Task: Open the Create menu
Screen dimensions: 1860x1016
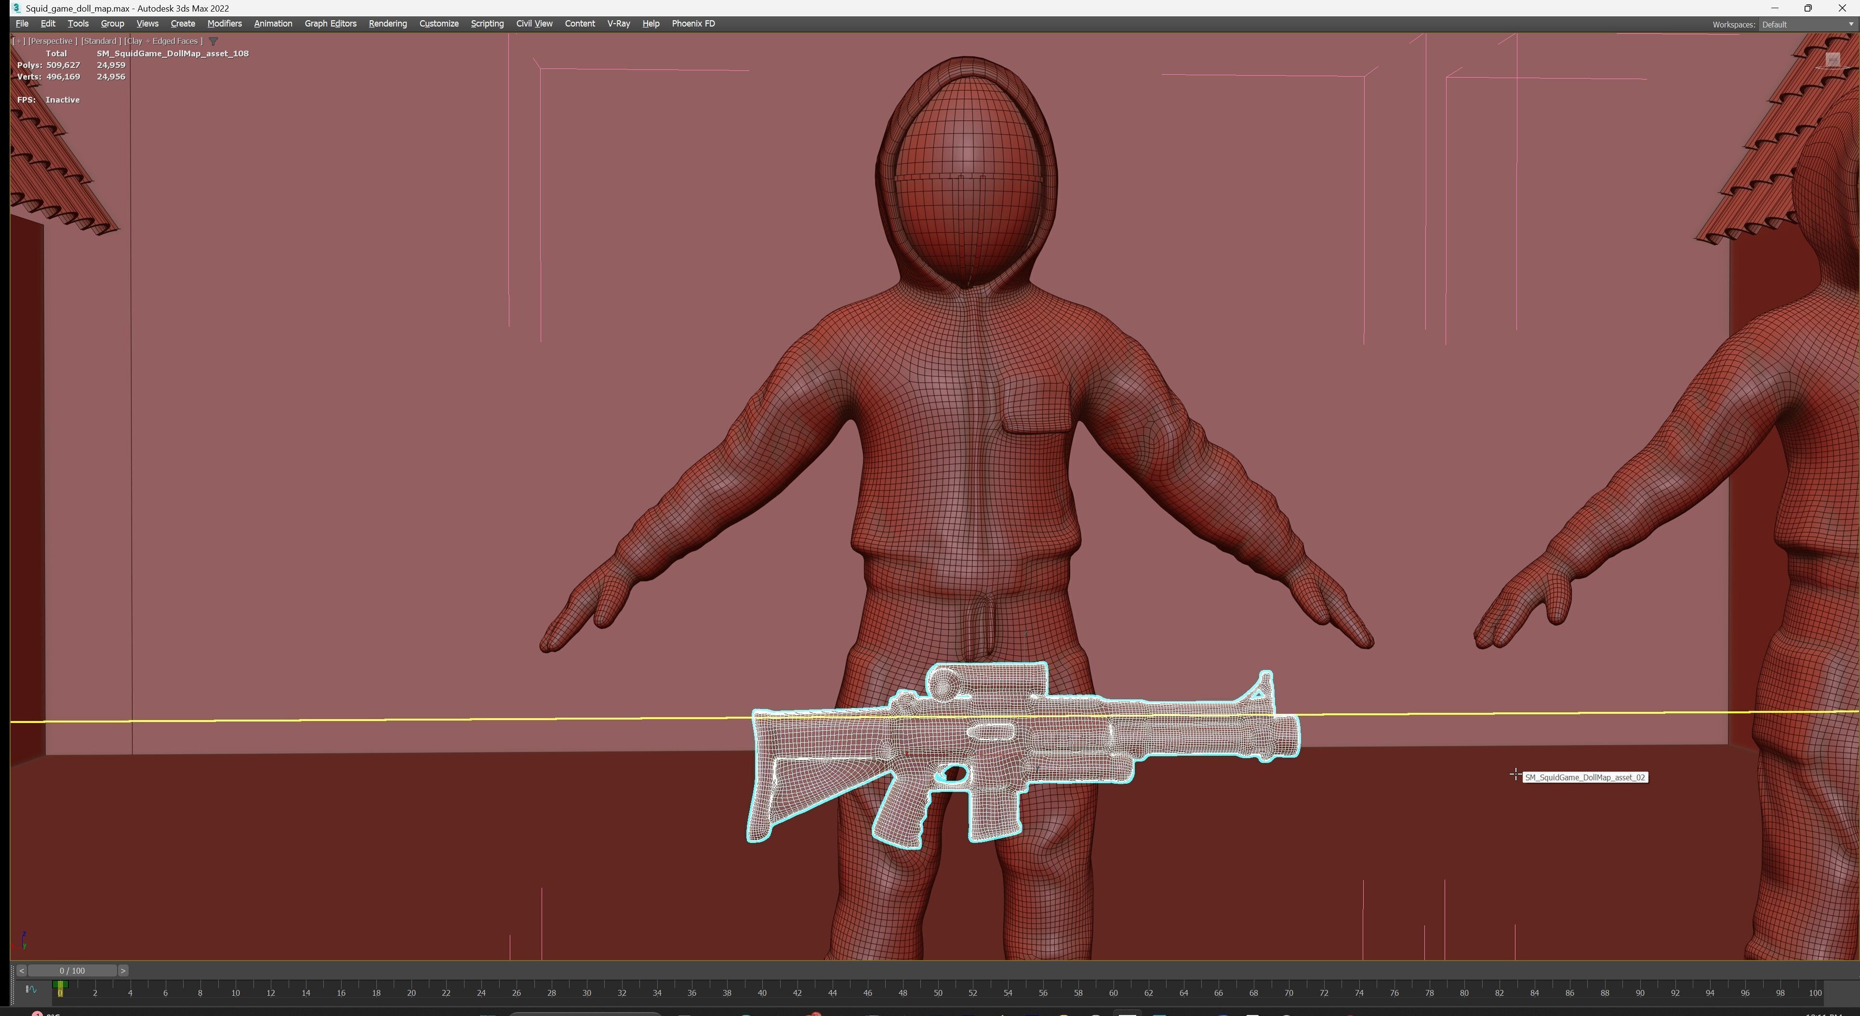Action: 183,24
